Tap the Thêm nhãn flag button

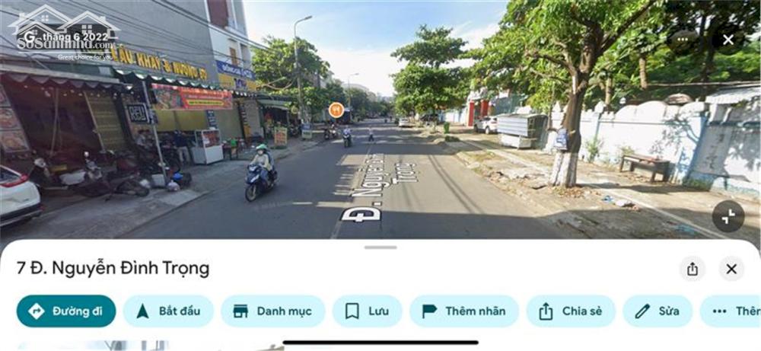464,311
